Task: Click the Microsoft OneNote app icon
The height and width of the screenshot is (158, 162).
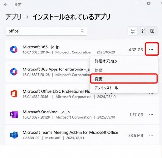Action: coord(14,114)
